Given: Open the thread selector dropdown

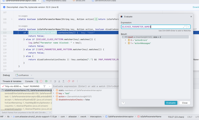Looking at the screenshot, I should (x=49, y=86).
